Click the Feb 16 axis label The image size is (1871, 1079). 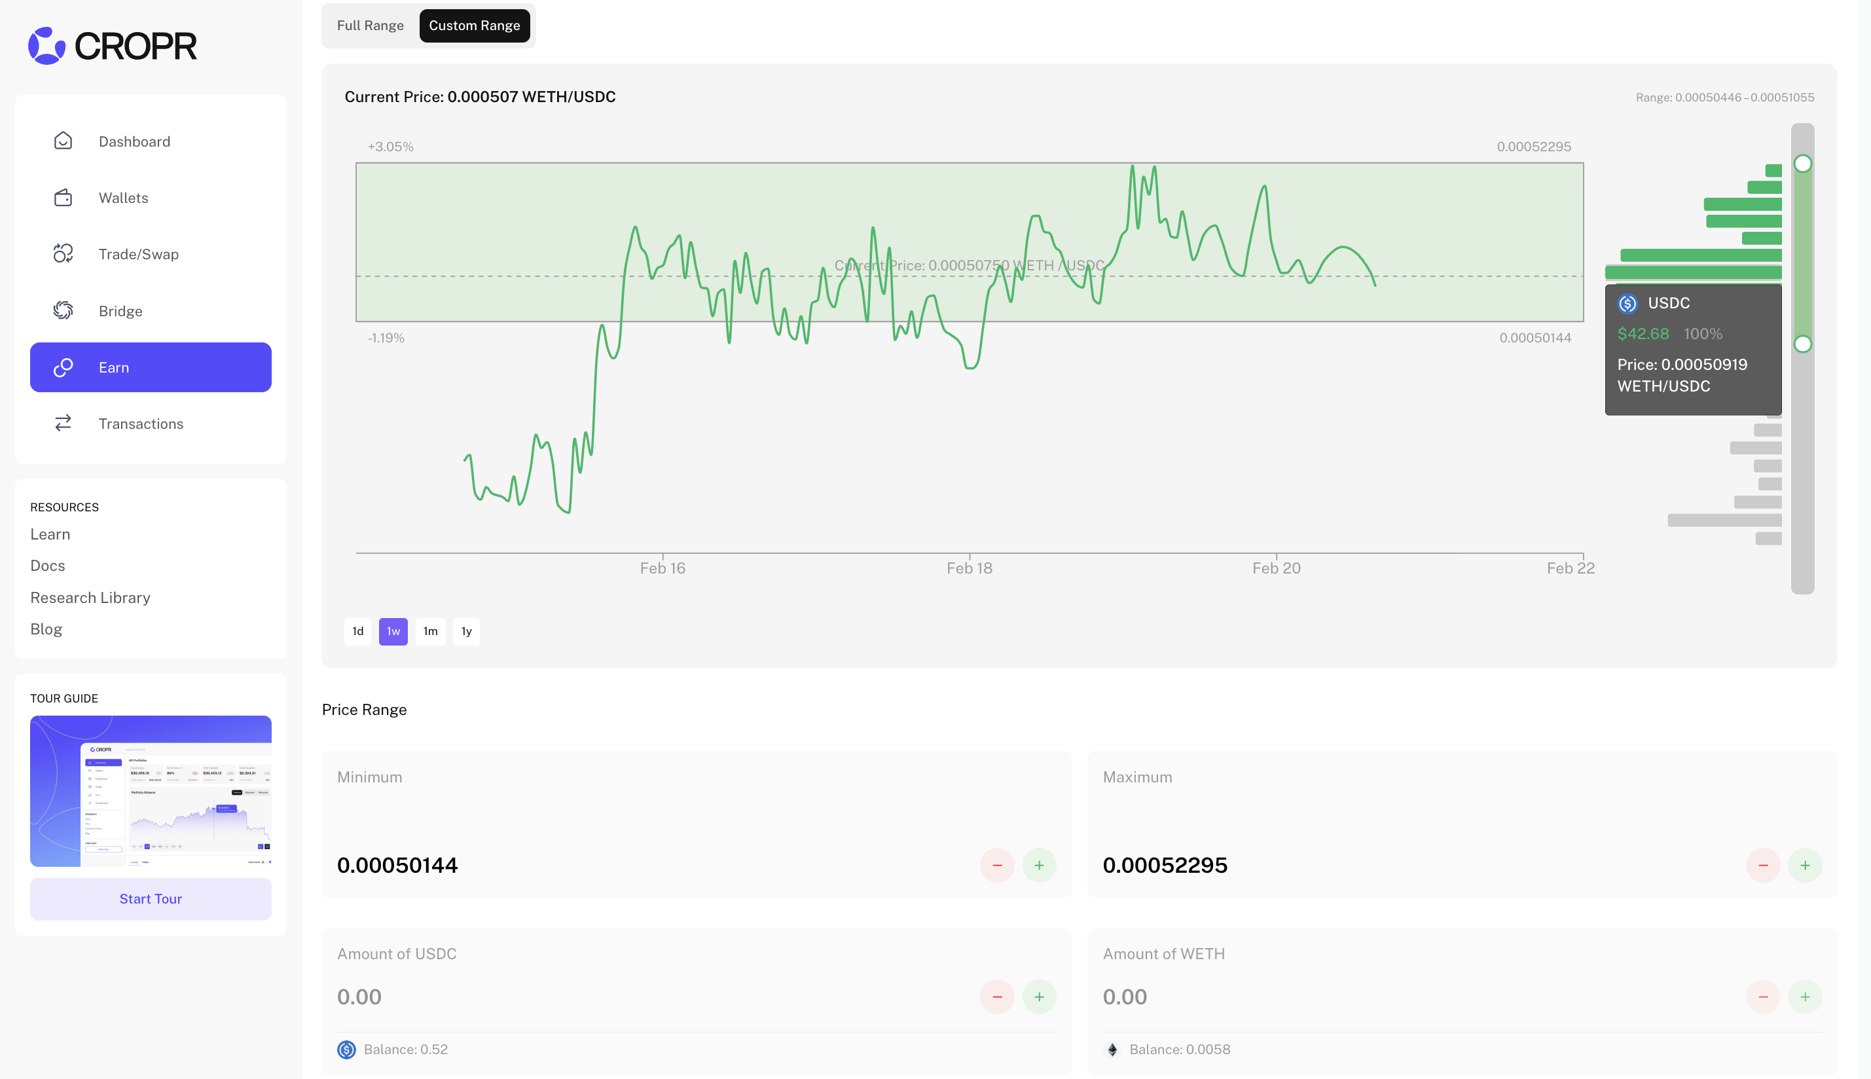[663, 568]
